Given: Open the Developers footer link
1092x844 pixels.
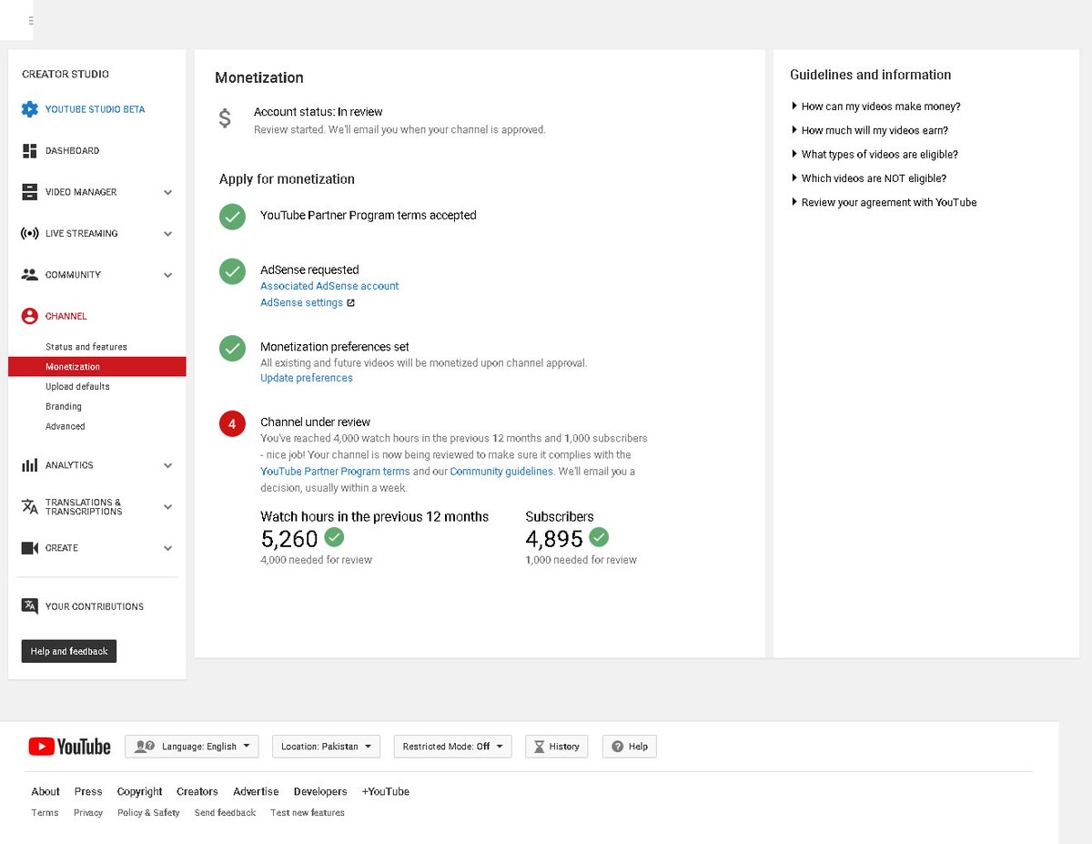Looking at the screenshot, I should coord(320,792).
